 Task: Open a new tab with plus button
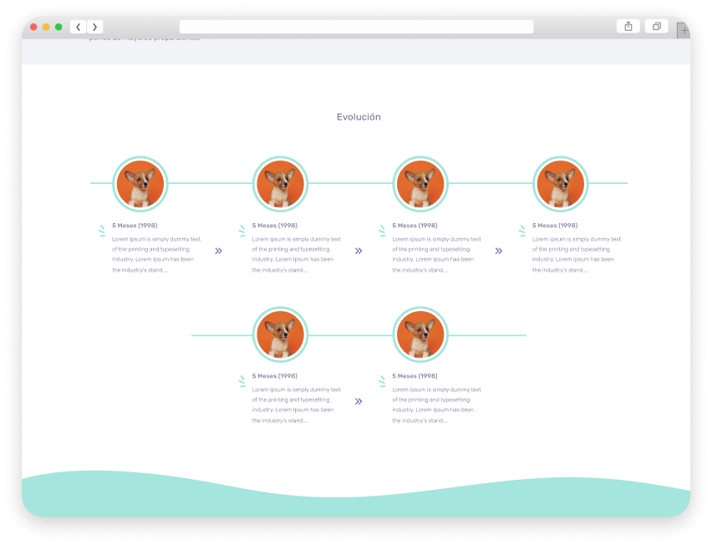pyautogui.click(x=684, y=30)
